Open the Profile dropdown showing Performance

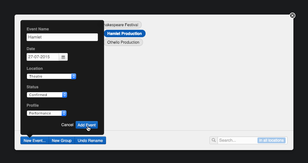click(46, 113)
